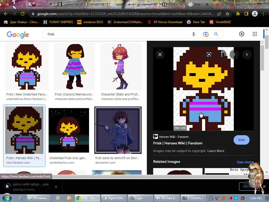Follow the Learn More copyright link
The image size is (269, 202).
216,151
